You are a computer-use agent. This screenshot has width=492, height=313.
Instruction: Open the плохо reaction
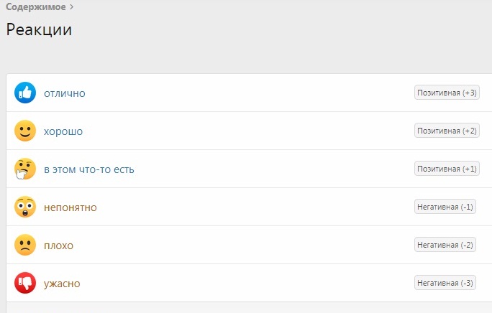pos(59,246)
